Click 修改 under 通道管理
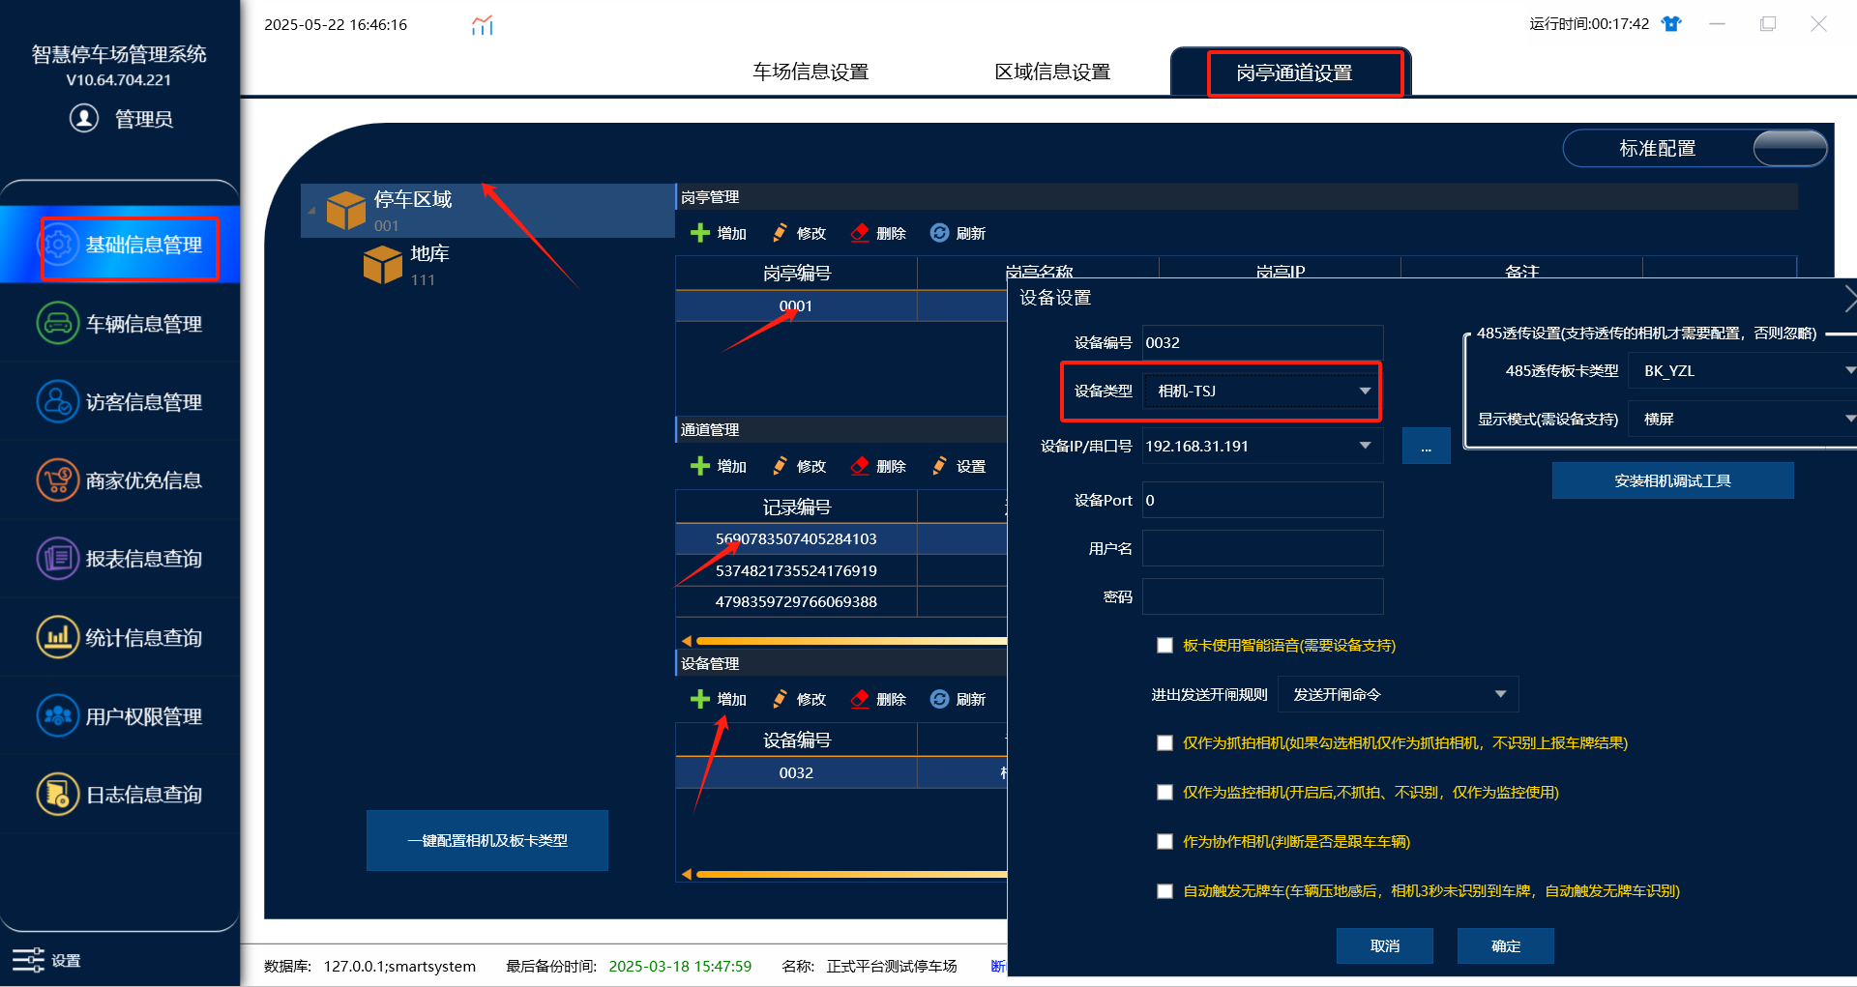The width and height of the screenshot is (1857, 987). 799,466
